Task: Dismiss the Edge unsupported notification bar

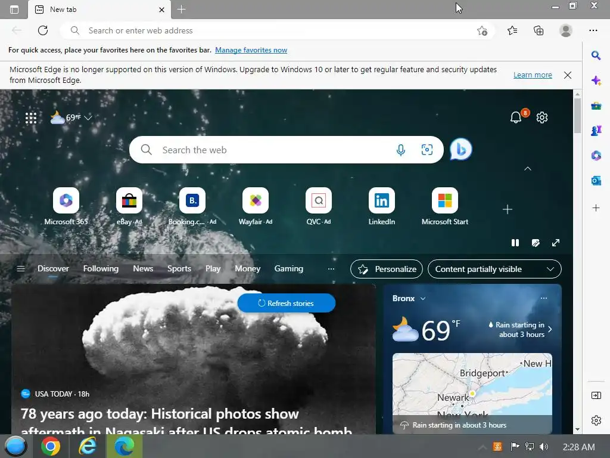Action: [x=568, y=75]
